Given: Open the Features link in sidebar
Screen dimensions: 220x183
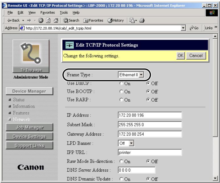Looking at the screenshot, I should coord(21,113).
